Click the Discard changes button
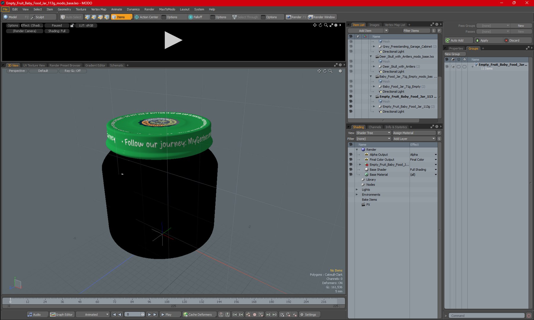This screenshot has width=534, height=320. tap(517, 41)
